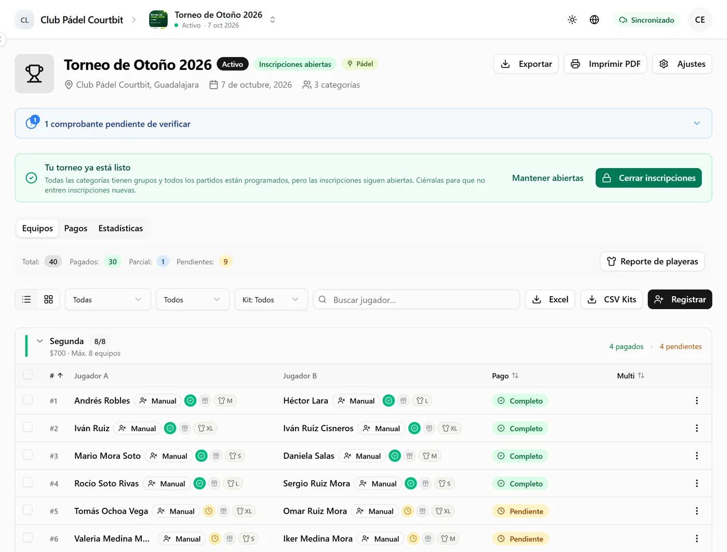Screen dimensions: 727x552
Task: Click Mantener abiertas
Action: pyautogui.click(x=547, y=178)
